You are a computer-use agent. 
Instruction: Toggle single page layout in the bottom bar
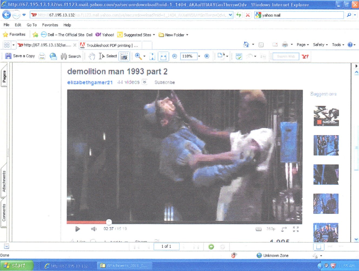pyautogui.click(x=318, y=247)
